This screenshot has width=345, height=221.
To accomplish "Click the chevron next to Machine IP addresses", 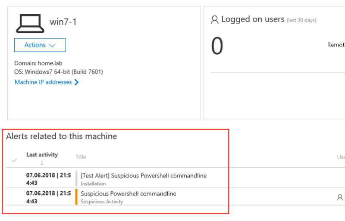I will click(77, 82).
